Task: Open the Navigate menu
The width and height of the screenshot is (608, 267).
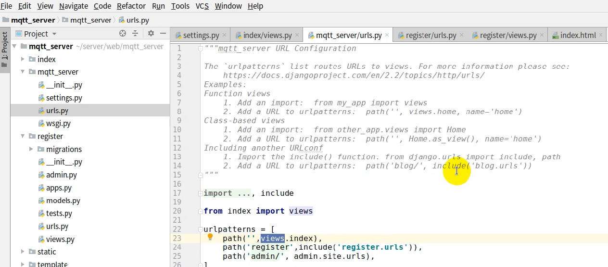Action: [74, 6]
